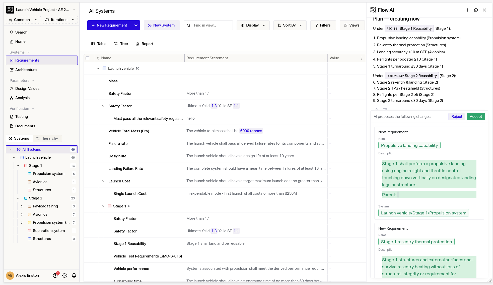The image size is (493, 285).
Task: Select the Systems toggle in sidebar
Action: [19, 138]
